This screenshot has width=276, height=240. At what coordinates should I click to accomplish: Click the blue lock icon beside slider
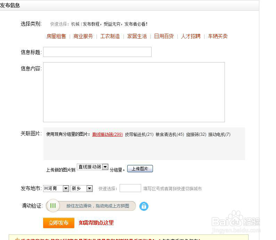coord(144,206)
